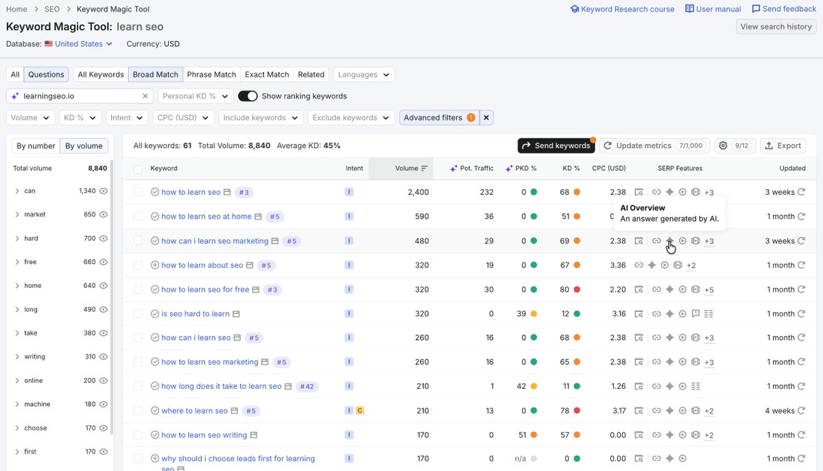This screenshot has height=471, width=823.
Task: Click SERP icon beside 'how to learn seo at home'
Action: coord(259,217)
